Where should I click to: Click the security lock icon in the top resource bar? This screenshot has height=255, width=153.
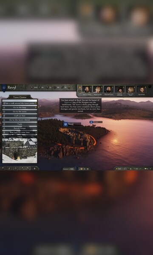[69, 87]
